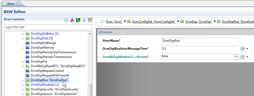254x96 pixels.
Task: Click the tools icon beside DcmRbDspWindowTi...rtEvents
Action: coord(242,57)
